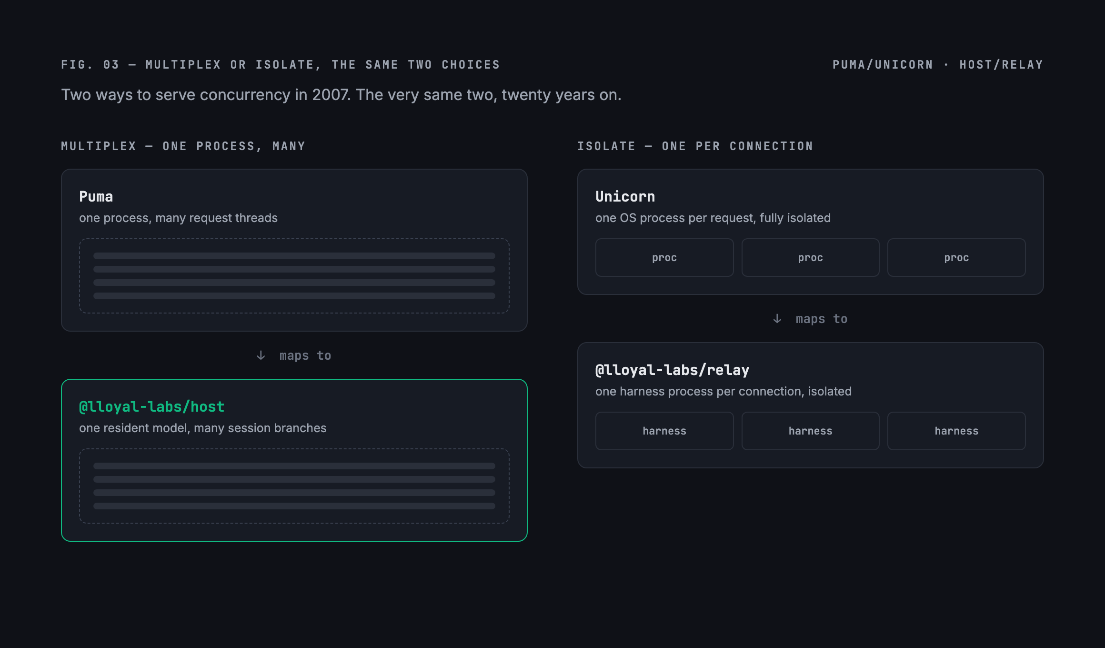Click the down arrow beneath the Puma card
1105x648 pixels.
click(x=261, y=355)
